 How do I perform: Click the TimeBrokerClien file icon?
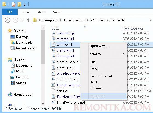53,97
